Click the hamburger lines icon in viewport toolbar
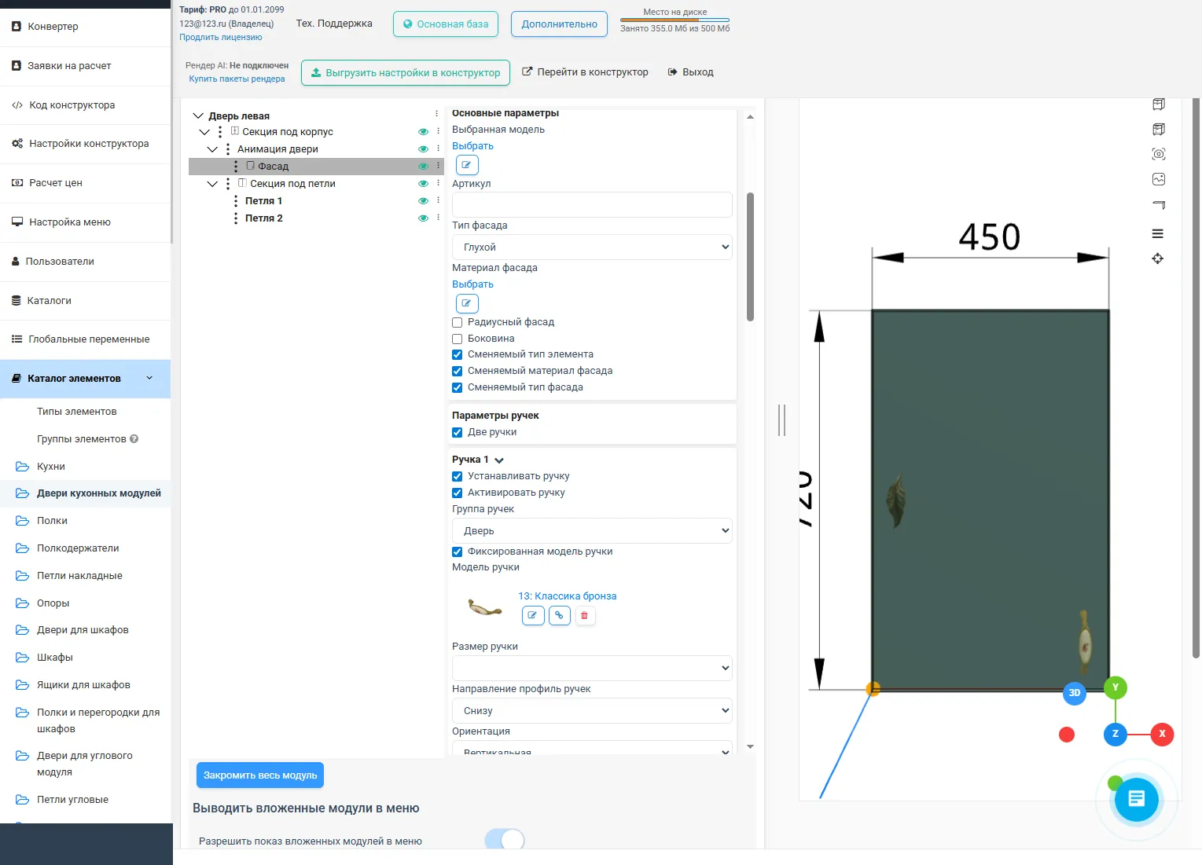 pyautogui.click(x=1157, y=233)
